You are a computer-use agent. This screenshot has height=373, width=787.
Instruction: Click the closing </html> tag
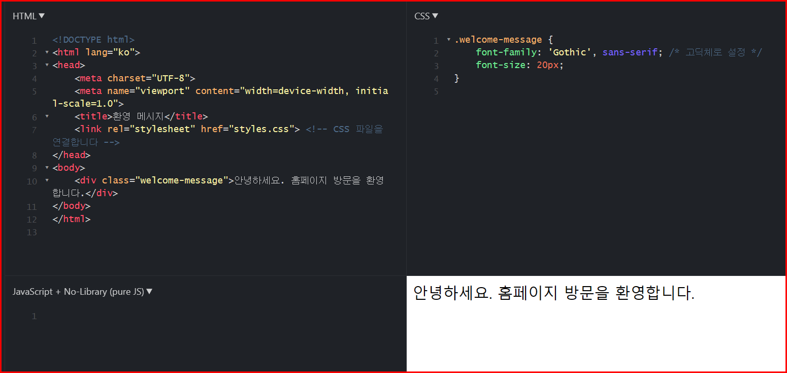pos(72,219)
